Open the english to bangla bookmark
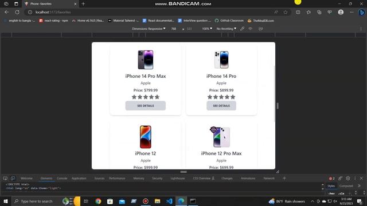The width and height of the screenshot is (367, 206). tap(19, 21)
